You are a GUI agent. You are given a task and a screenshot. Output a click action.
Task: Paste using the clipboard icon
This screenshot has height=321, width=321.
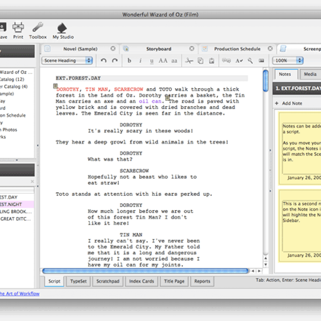[x=212, y=61]
